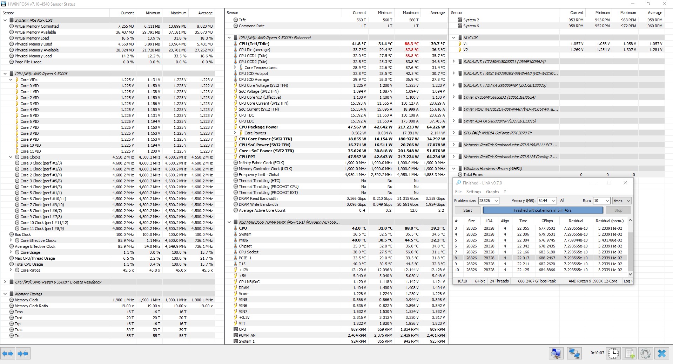This screenshot has height=364, width=673.
Task: Click lightning bolt icon beside Core 0 VID
Action: 17,86
